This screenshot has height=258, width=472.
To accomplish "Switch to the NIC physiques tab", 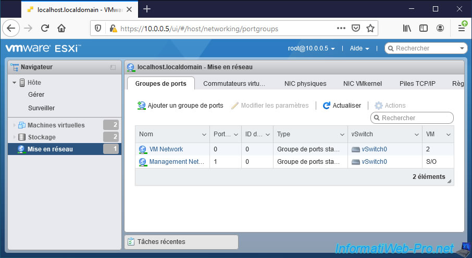I will click(305, 84).
